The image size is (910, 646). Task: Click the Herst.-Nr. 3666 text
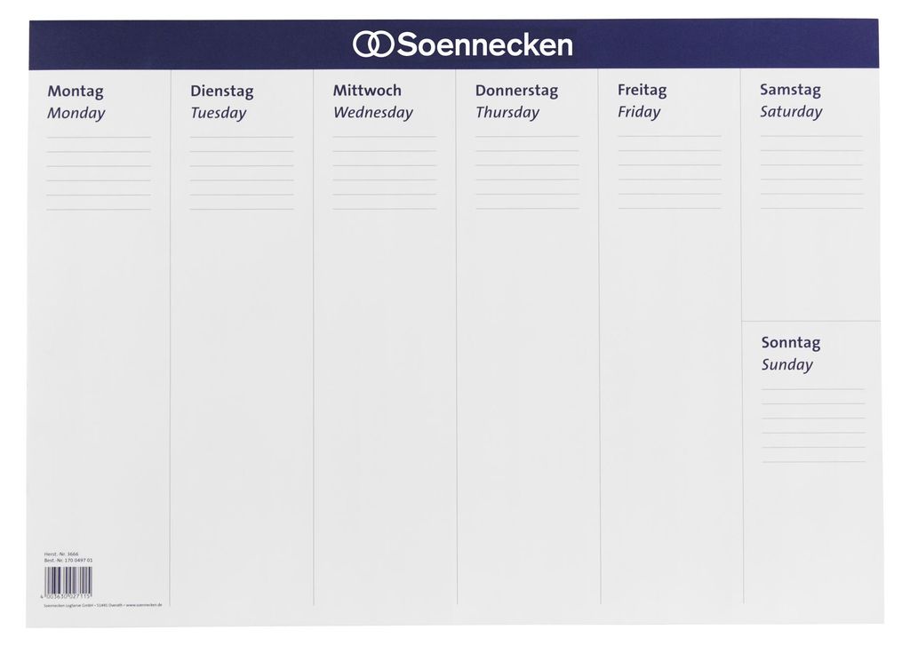(x=61, y=554)
